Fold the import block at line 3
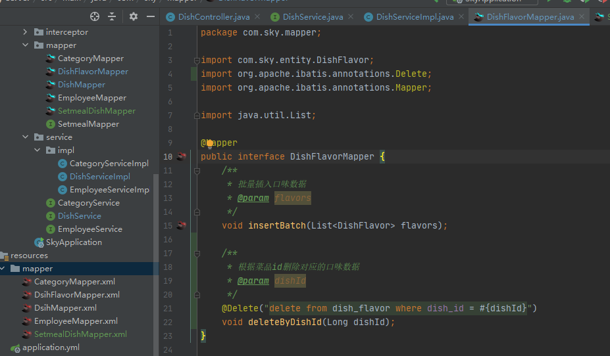Image resolution: width=610 pixels, height=356 pixels. 196,60
